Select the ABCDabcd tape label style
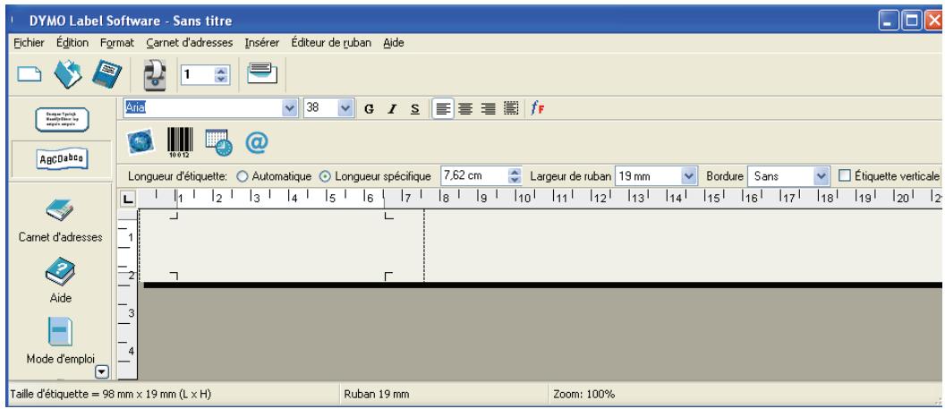 tap(62, 159)
